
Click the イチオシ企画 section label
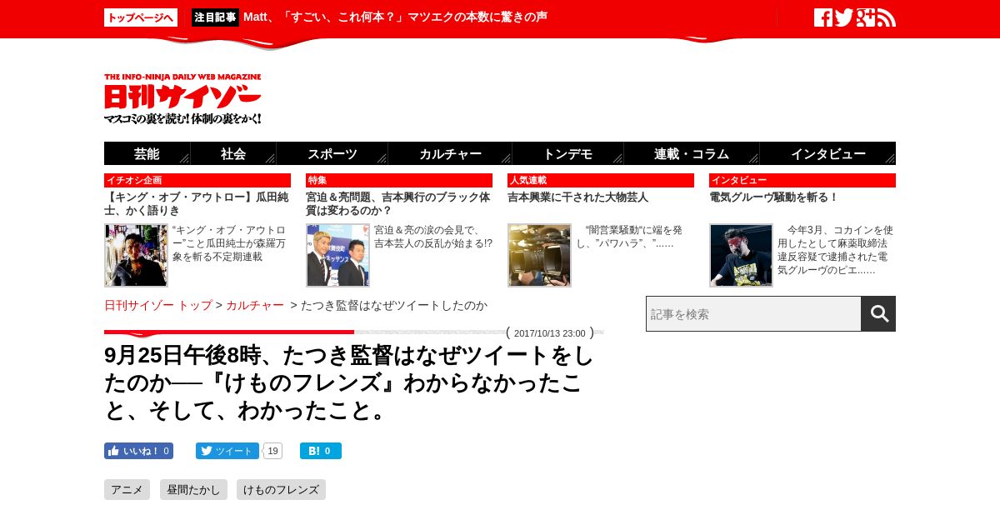(197, 180)
